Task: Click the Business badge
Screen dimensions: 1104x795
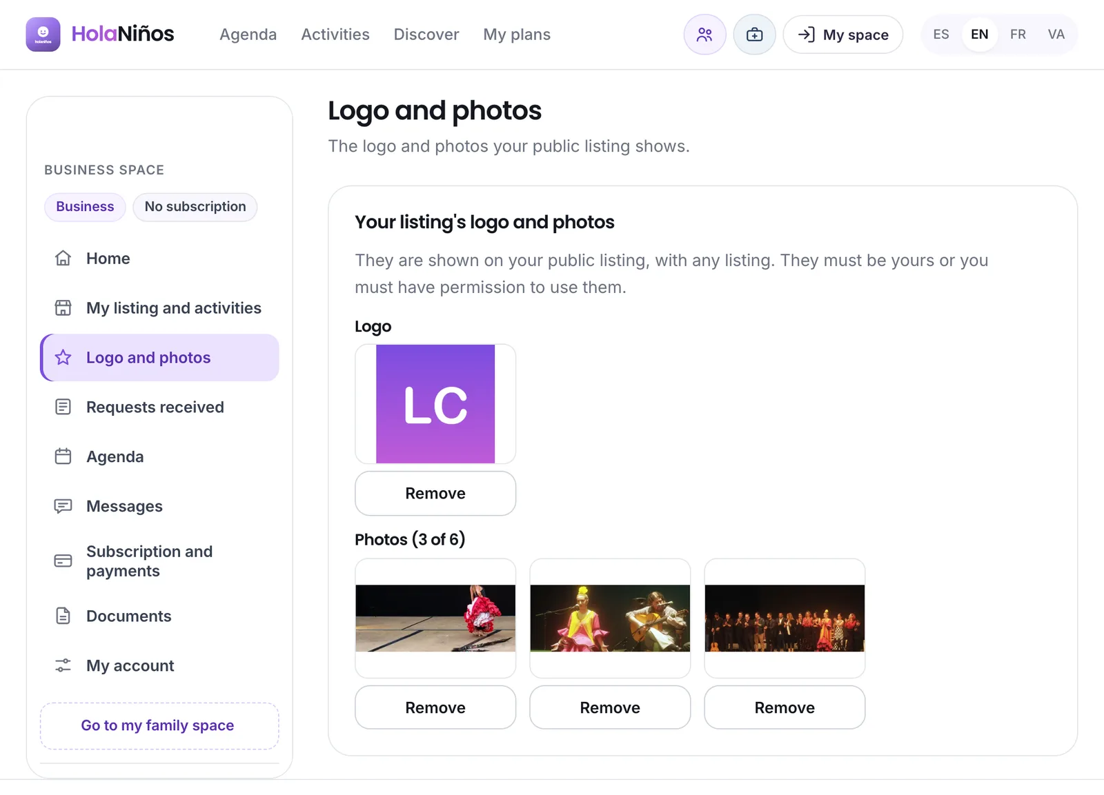Action: point(85,207)
